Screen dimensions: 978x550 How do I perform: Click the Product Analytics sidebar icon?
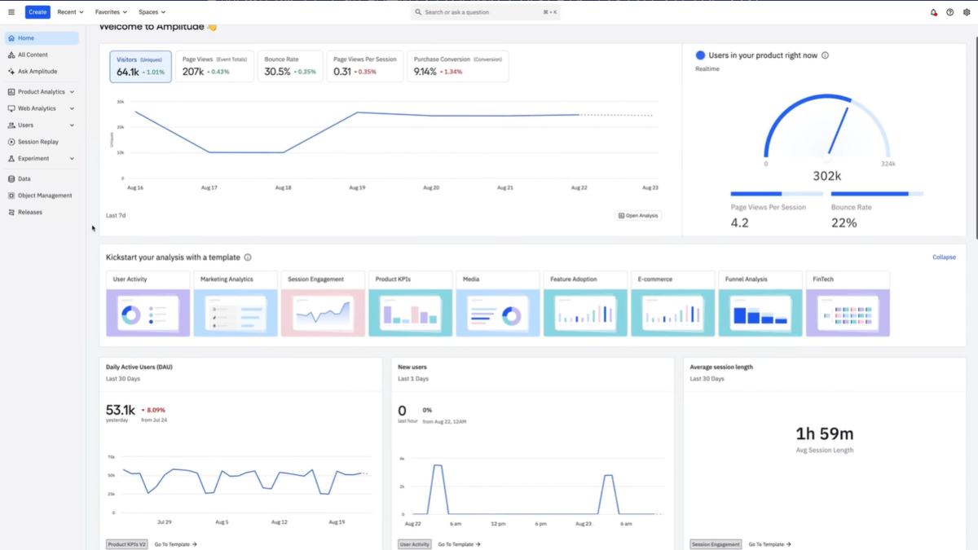coord(11,92)
